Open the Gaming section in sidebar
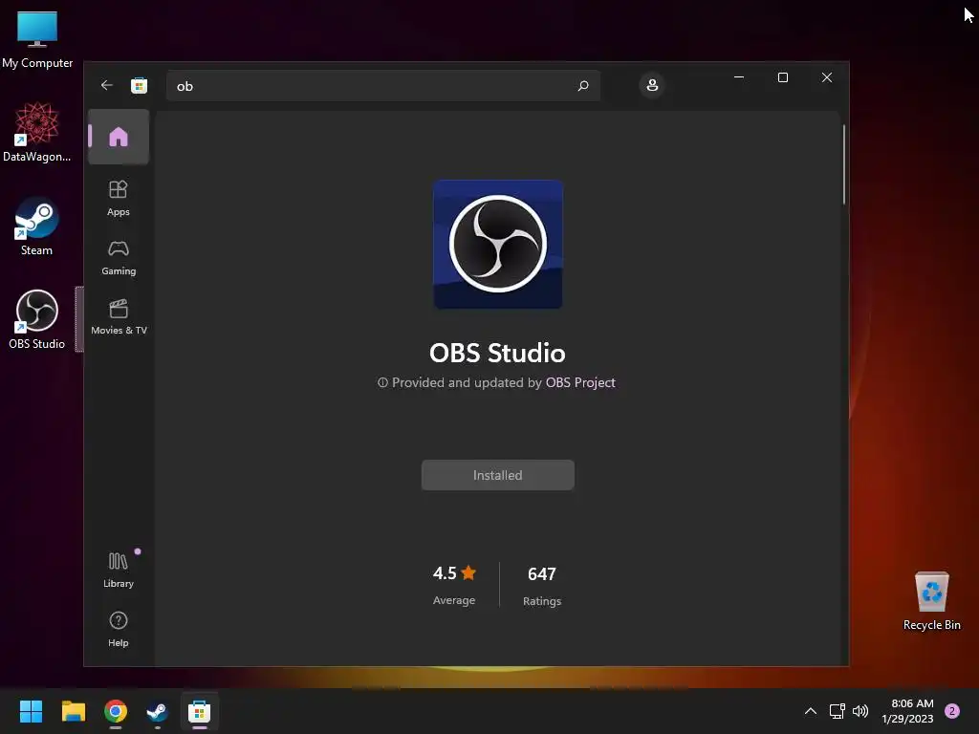The height and width of the screenshot is (734, 979). tap(119, 258)
